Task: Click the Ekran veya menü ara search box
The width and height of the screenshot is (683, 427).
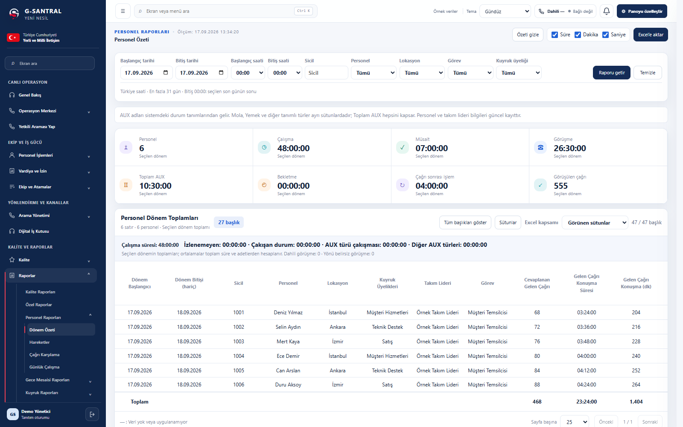Action: coord(226,11)
